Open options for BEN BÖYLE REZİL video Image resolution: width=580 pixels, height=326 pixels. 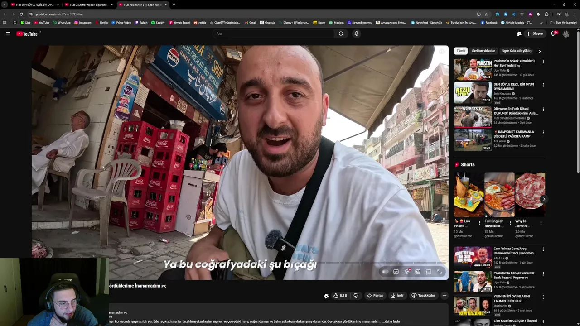point(543,85)
